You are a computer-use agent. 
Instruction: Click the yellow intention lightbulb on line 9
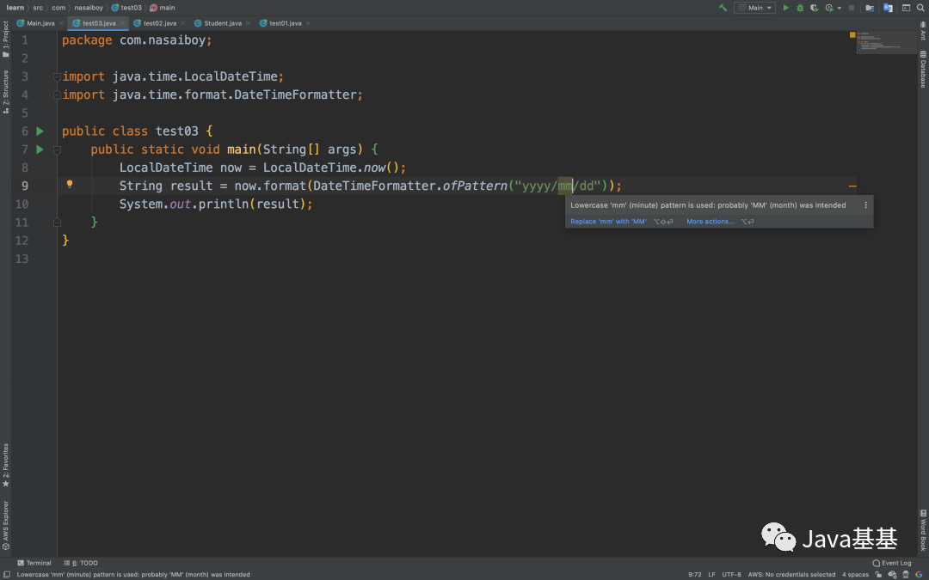(x=70, y=184)
